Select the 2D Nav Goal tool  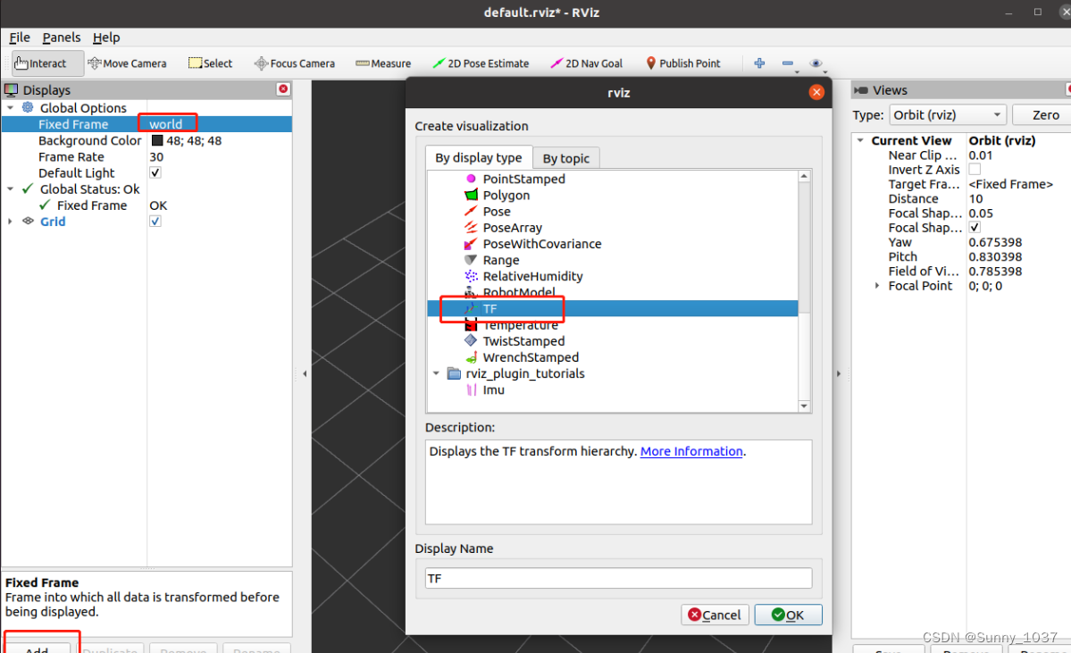pyautogui.click(x=587, y=63)
